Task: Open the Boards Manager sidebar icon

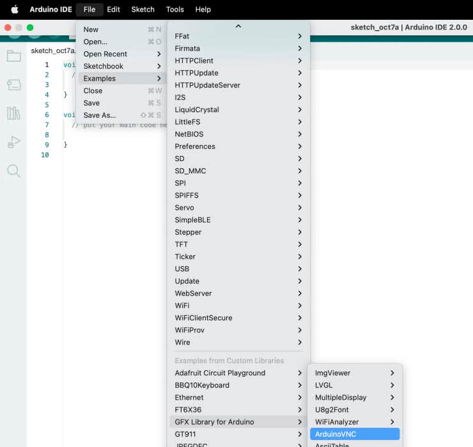Action: click(13, 85)
